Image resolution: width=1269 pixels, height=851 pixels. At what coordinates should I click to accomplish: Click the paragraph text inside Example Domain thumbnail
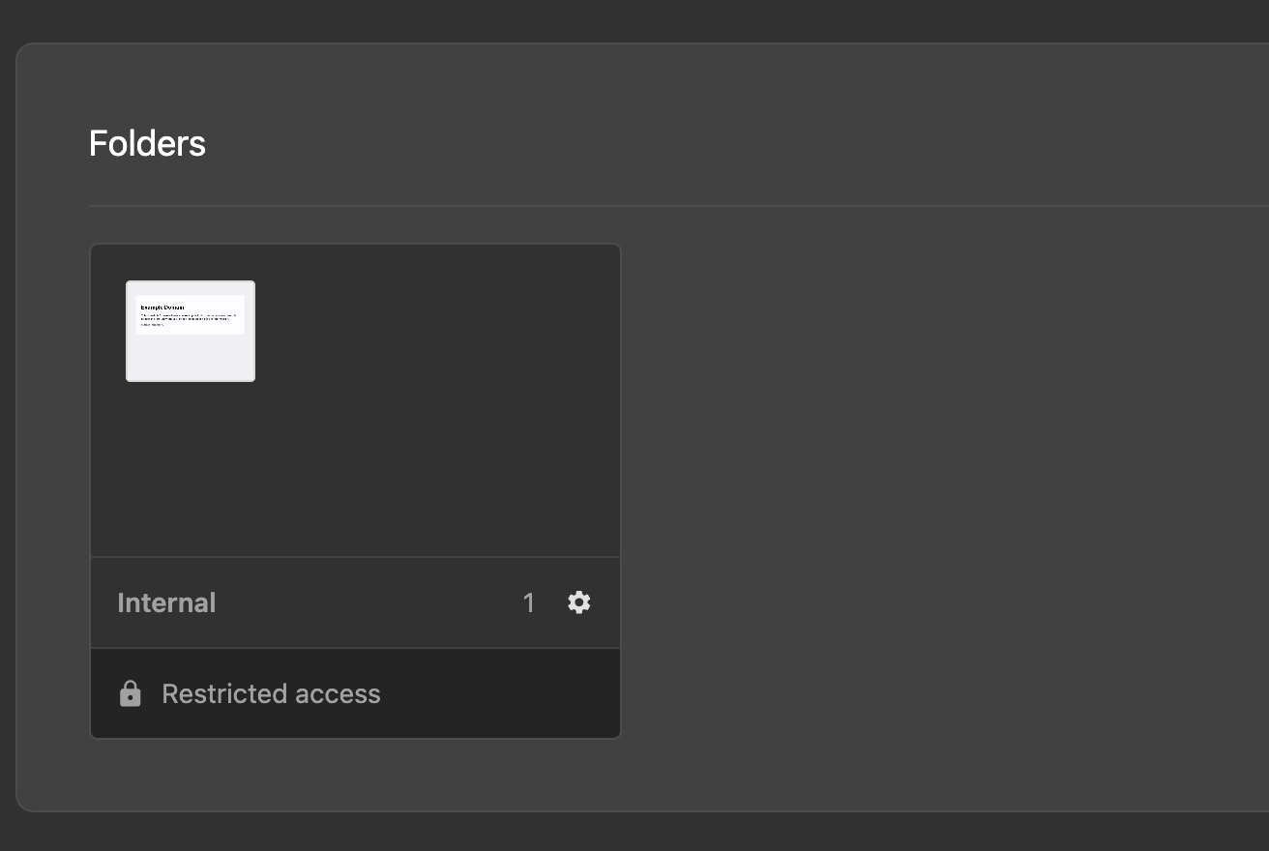click(188, 316)
